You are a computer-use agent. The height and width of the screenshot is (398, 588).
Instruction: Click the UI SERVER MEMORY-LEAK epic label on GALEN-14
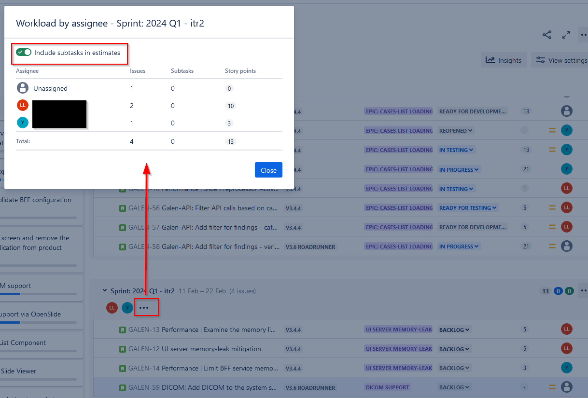399,368
